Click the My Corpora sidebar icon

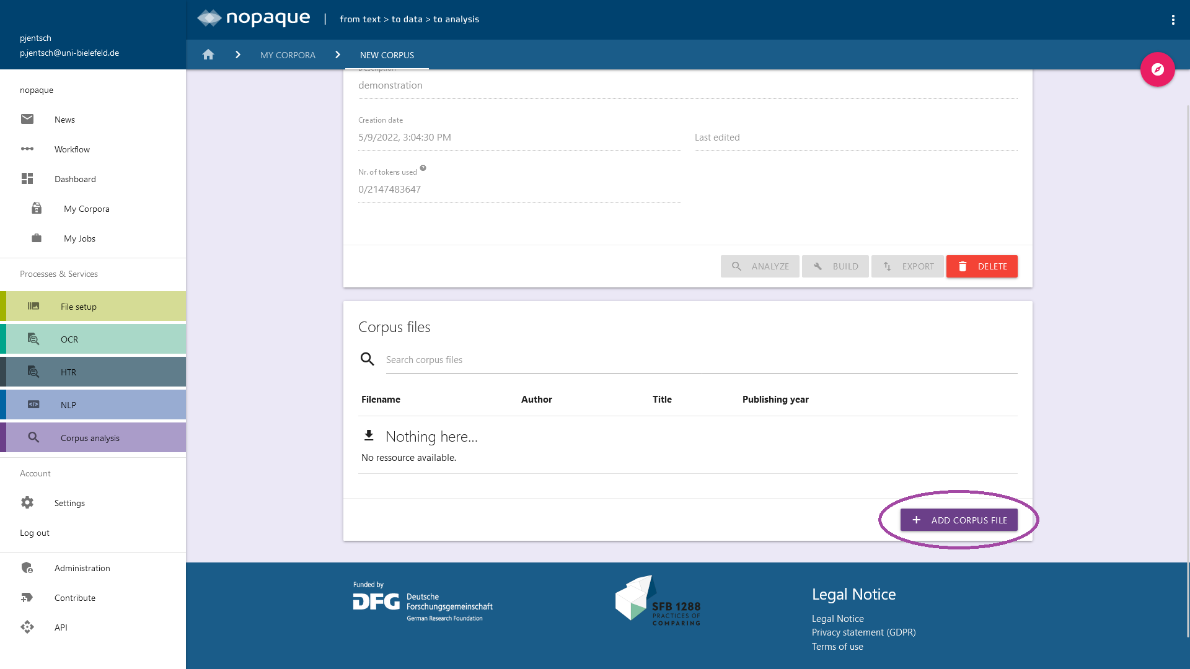click(37, 209)
